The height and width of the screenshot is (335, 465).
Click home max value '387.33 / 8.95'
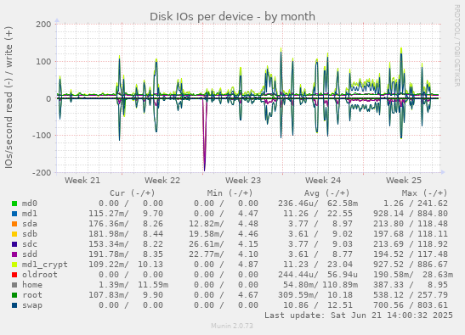410,285
